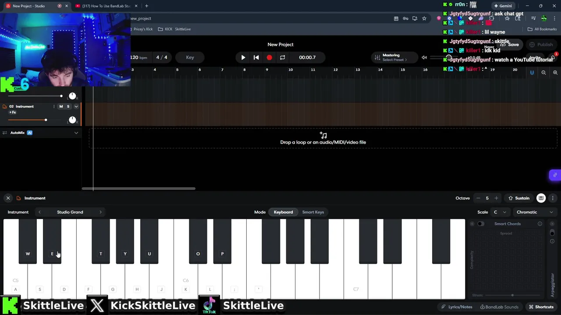Toggle the piano keyboard view icon

(541, 198)
